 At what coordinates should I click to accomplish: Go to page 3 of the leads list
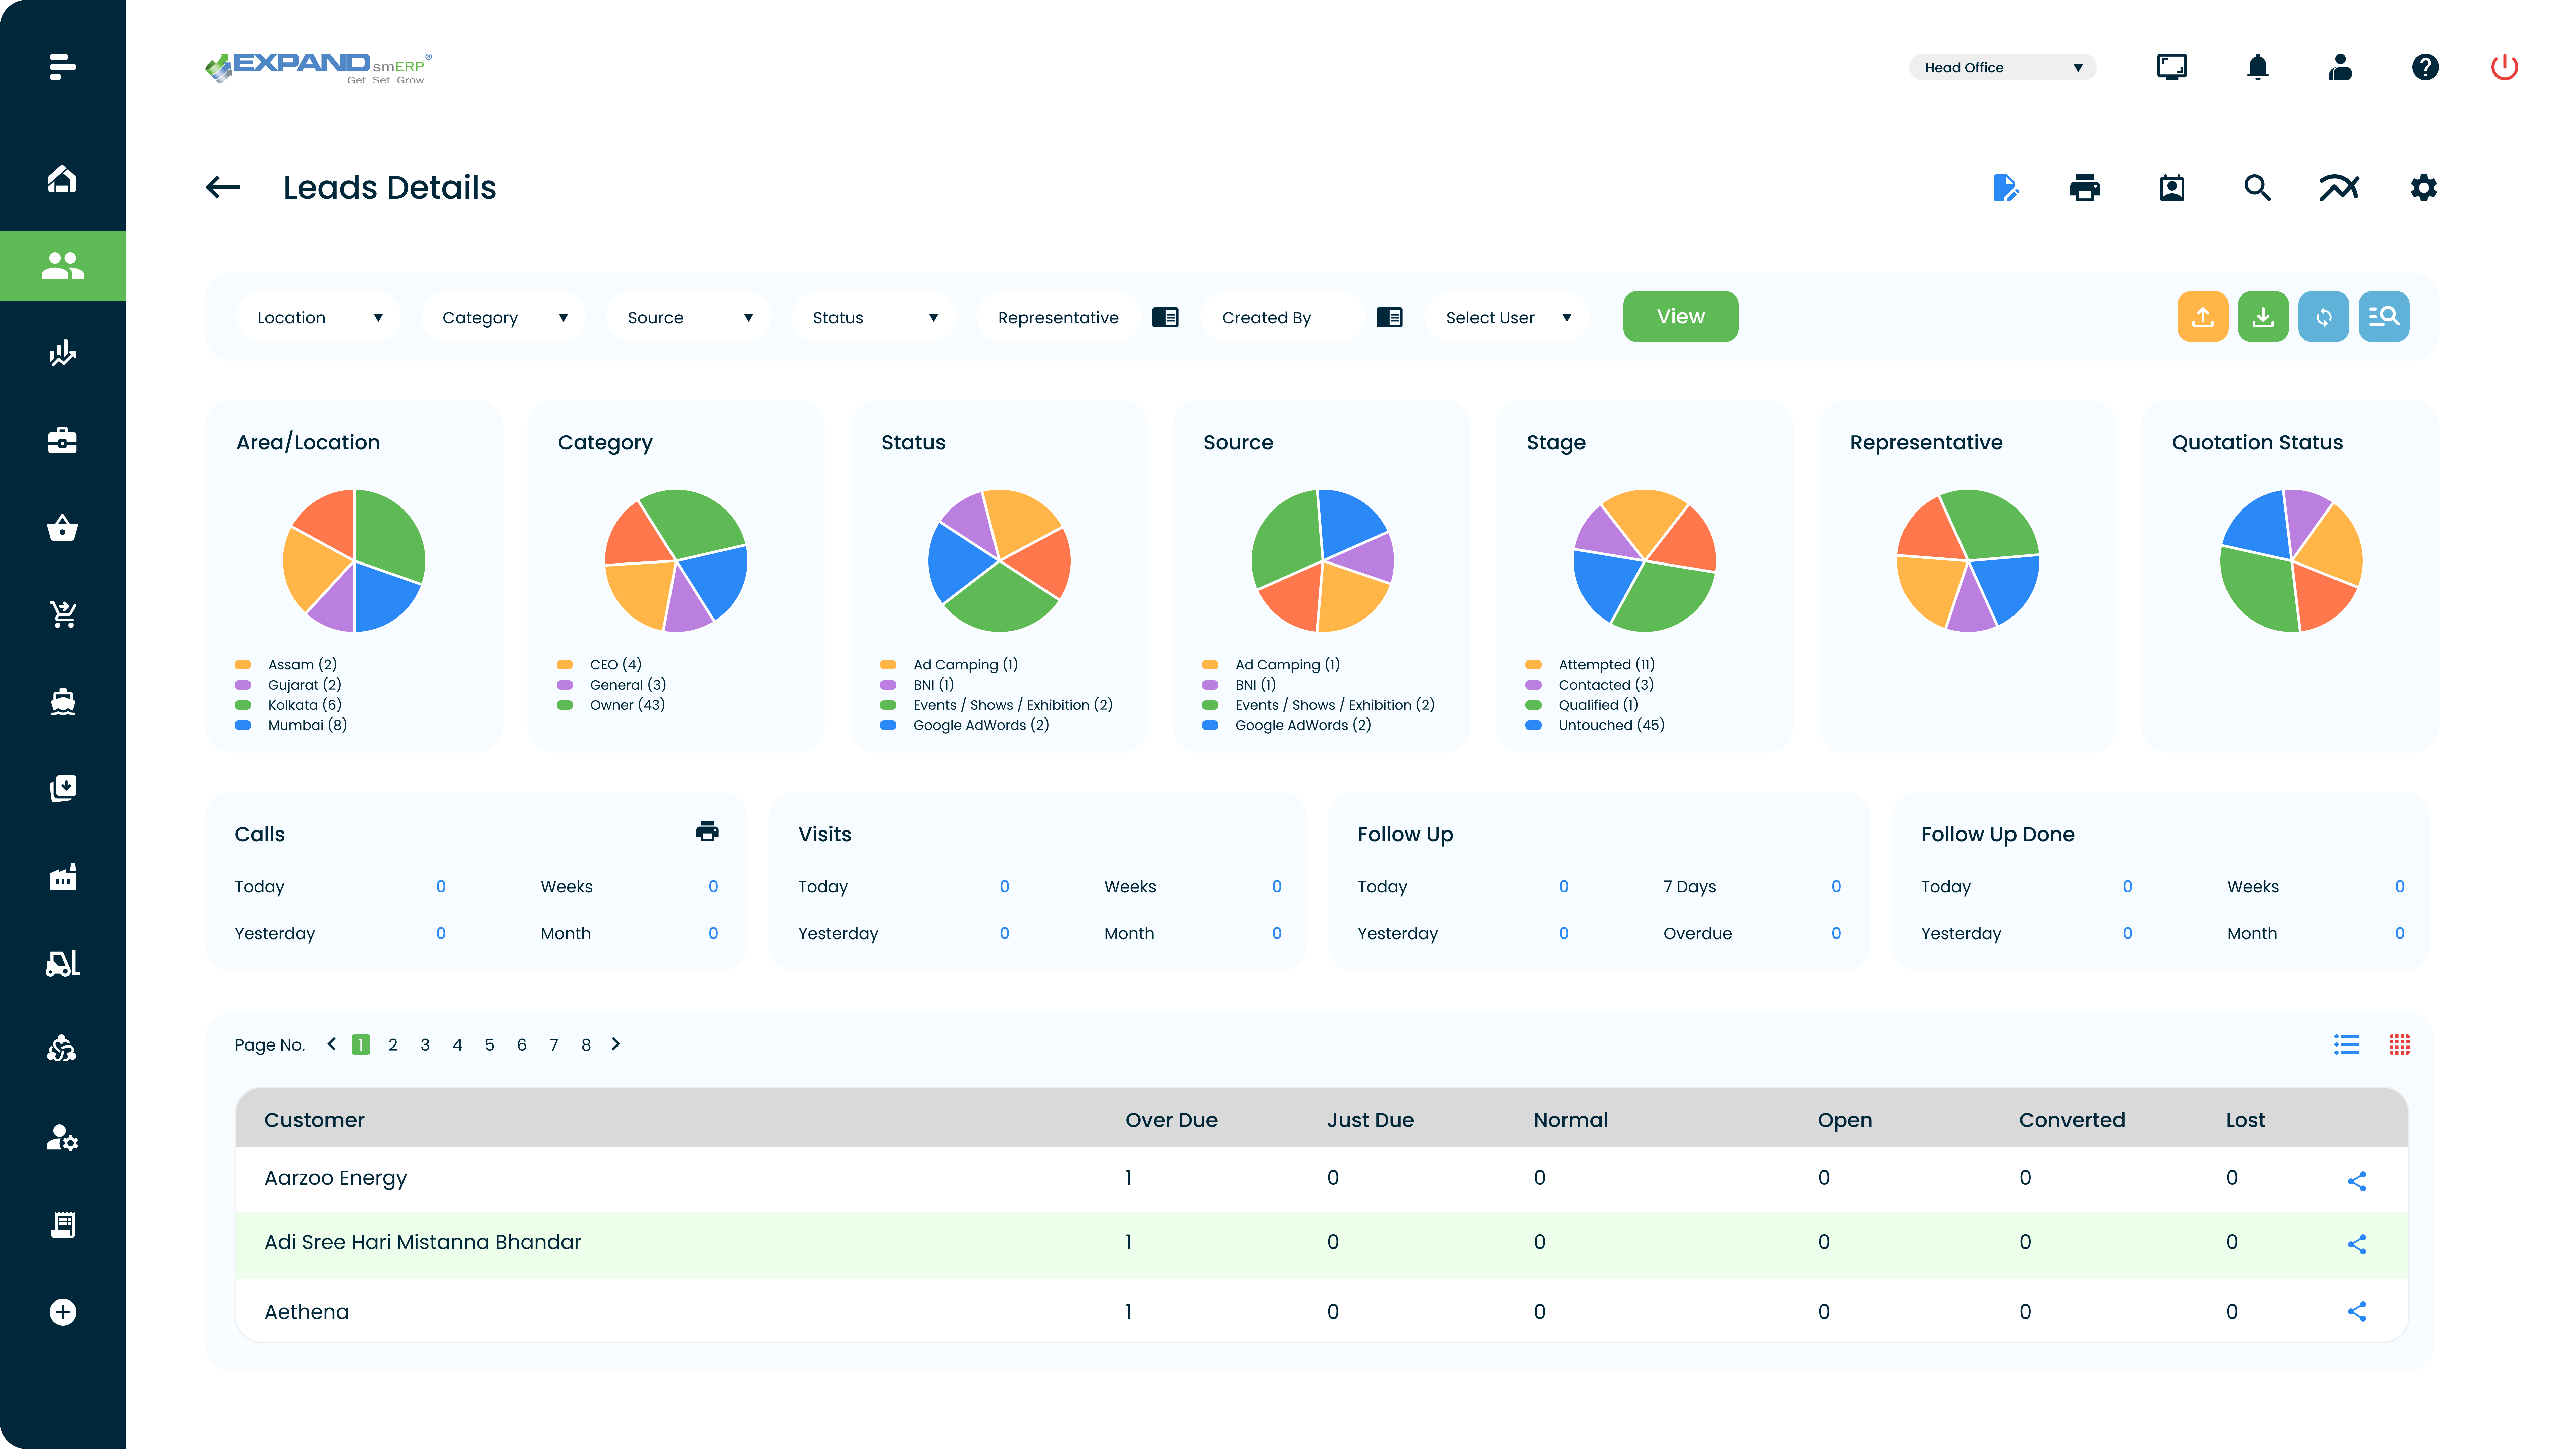pyautogui.click(x=425, y=1044)
